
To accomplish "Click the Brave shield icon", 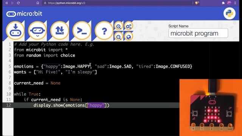I will (197, 3).
